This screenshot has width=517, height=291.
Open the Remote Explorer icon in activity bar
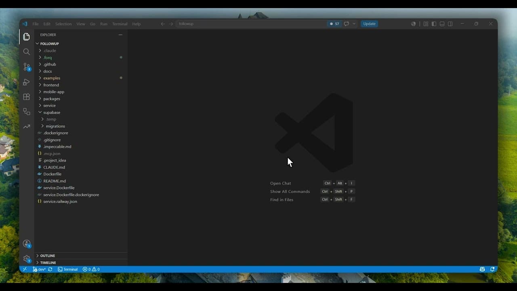pos(27,112)
